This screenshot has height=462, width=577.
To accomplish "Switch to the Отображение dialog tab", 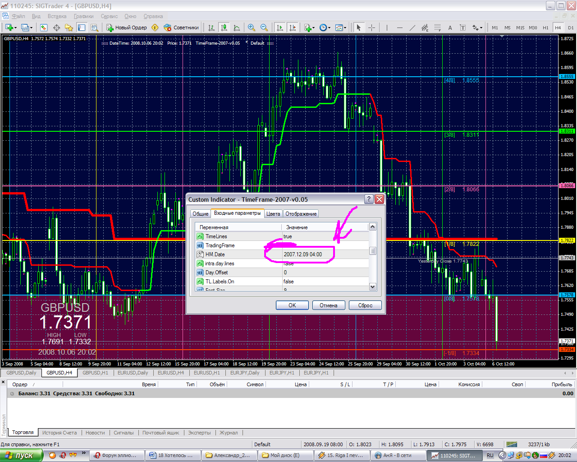I will [301, 214].
